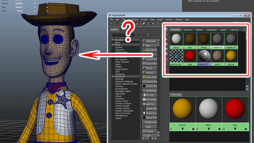Create an Env Fog node

149,95
